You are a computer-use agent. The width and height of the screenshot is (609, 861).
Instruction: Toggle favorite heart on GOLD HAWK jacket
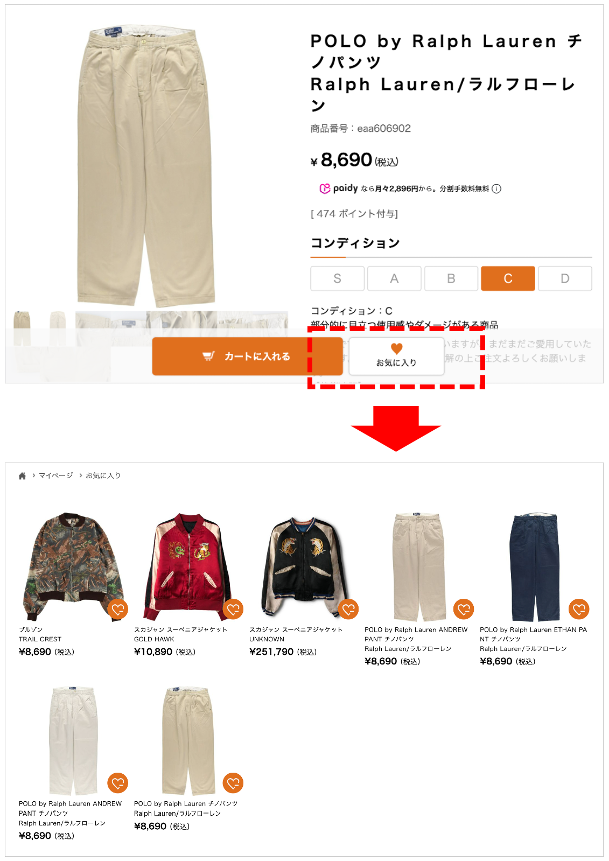[x=233, y=609]
